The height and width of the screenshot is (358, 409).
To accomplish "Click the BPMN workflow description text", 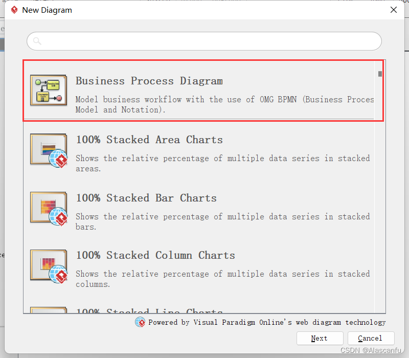I will (x=224, y=104).
